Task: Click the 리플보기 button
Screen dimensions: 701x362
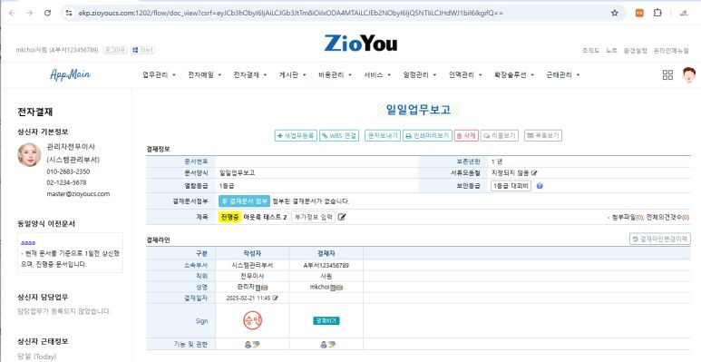Action: (500, 135)
